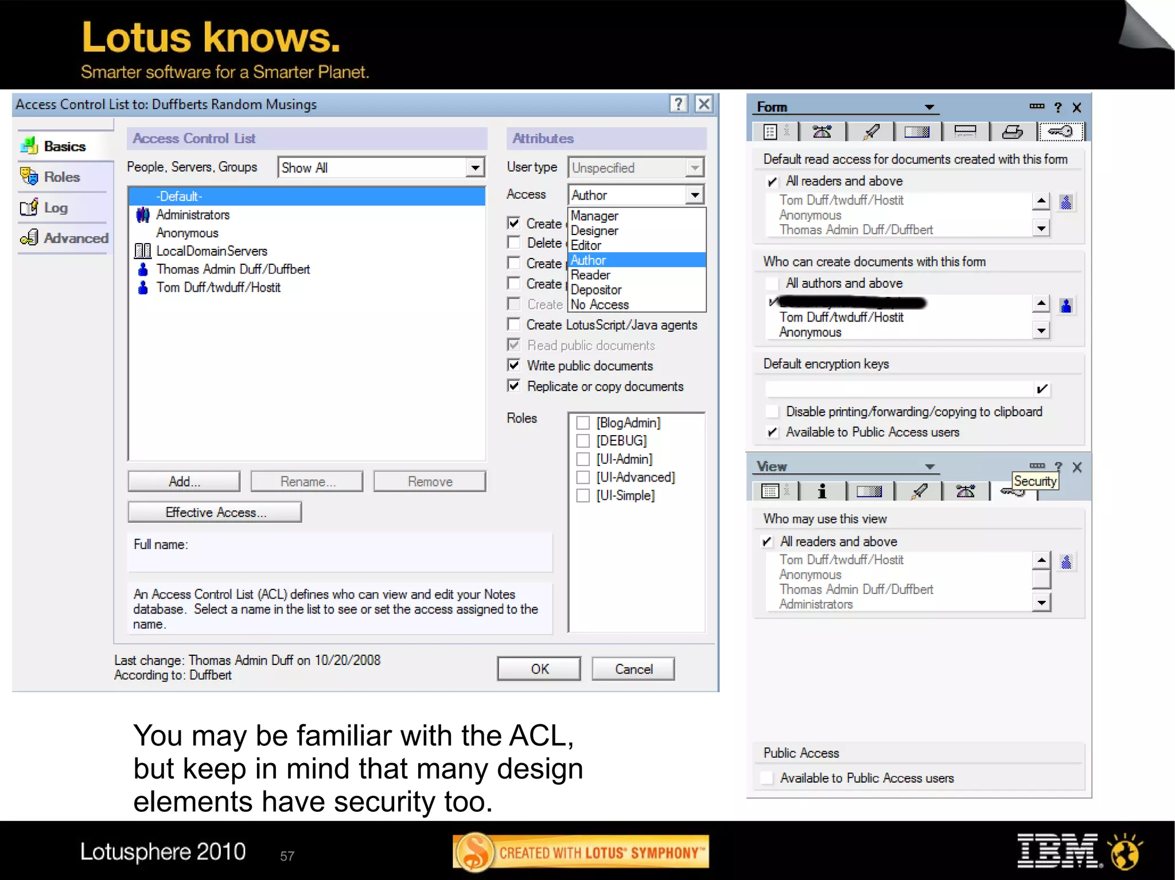
Task: Cancel the ACL dialog
Action: coord(633,669)
